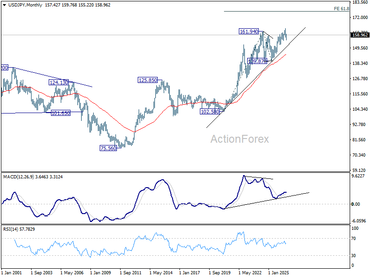Click the 1 Jan 2025 date marker
Screen dimensions: 371x278
click(279, 272)
